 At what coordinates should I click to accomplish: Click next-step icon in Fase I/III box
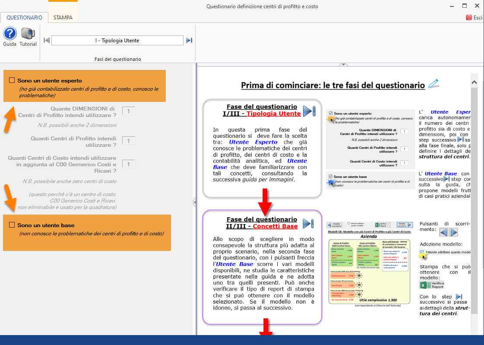point(309,111)
